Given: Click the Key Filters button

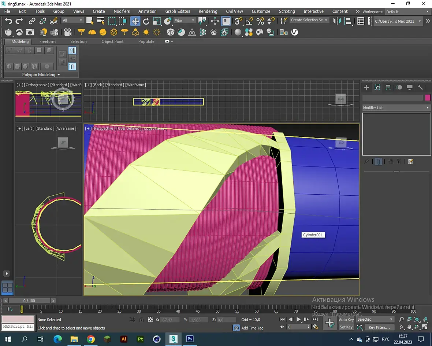Looking at the screenshot, I should (379, 327).
